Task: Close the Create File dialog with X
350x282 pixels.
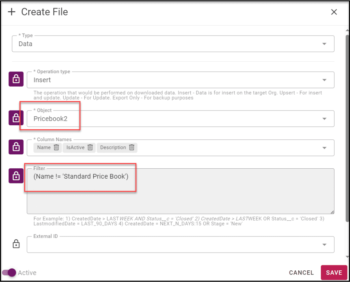Action: click(x=334, y=12)
